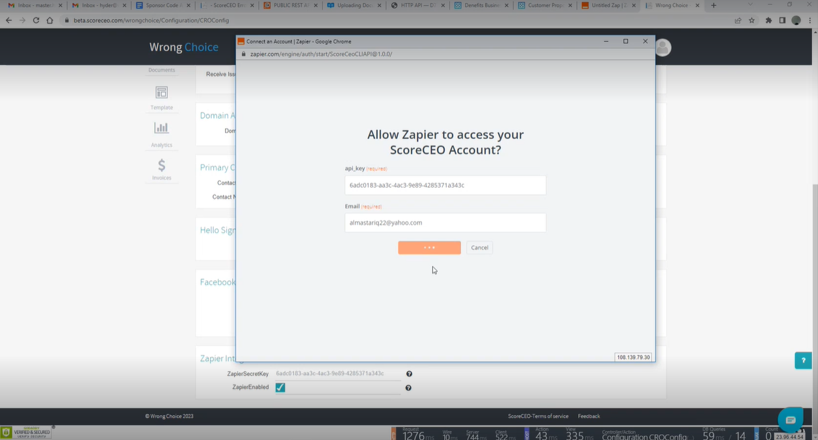818x440 pixels.
Task: Minimize the Zapier popup window
Action: click(x=606, y=41)
